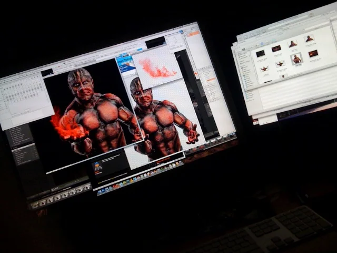The height and width of the screenshot is (253, 337).
Task: Click the first thumbnail in the bottom filmstrip
Action: tap(36, 205)
